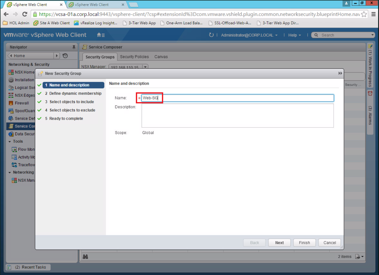The height and width of the screenshot is (275, 379).
Task: Click the find binoculars icon below the list
Action: [x=85, y=257]
